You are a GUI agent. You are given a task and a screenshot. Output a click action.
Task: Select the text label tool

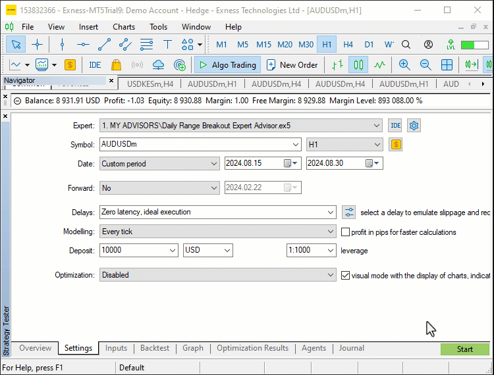(167, 44)
